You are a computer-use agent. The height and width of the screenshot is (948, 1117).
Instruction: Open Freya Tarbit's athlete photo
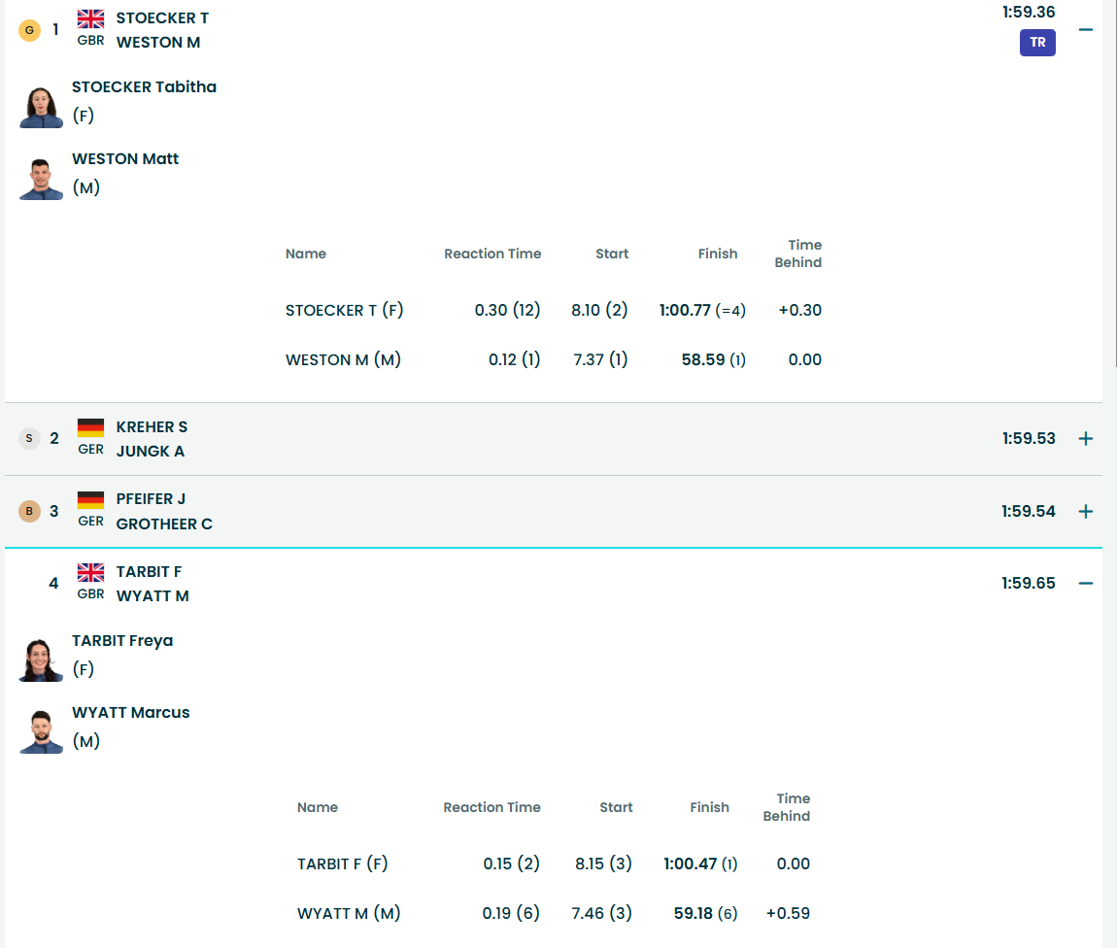[x=41, y=660]
